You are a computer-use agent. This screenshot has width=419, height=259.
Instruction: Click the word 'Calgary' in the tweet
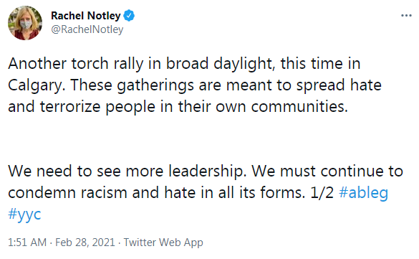[35, 85]
